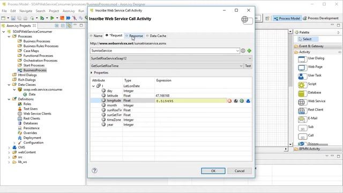Switch to Process Model perspective
Image resolution: width=343 pixels, height=193 pixels.
point(287,18)
